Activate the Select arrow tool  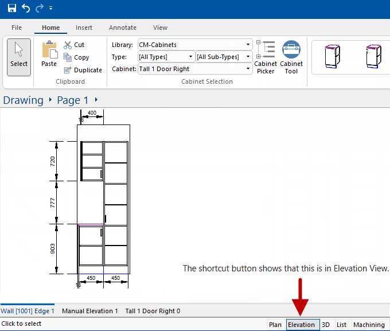click(19, 57)
